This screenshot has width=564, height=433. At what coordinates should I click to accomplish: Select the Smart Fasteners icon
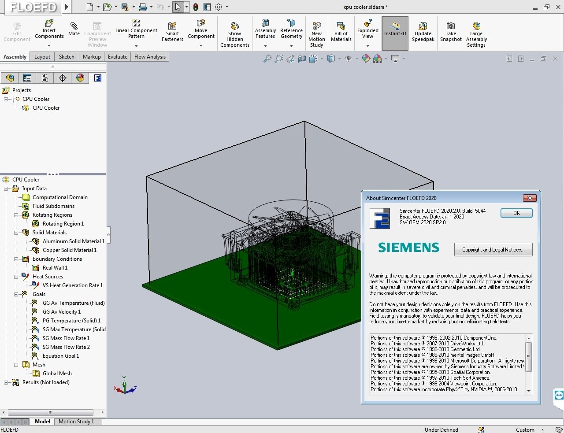pyautogui.click(x=172, y=26)
